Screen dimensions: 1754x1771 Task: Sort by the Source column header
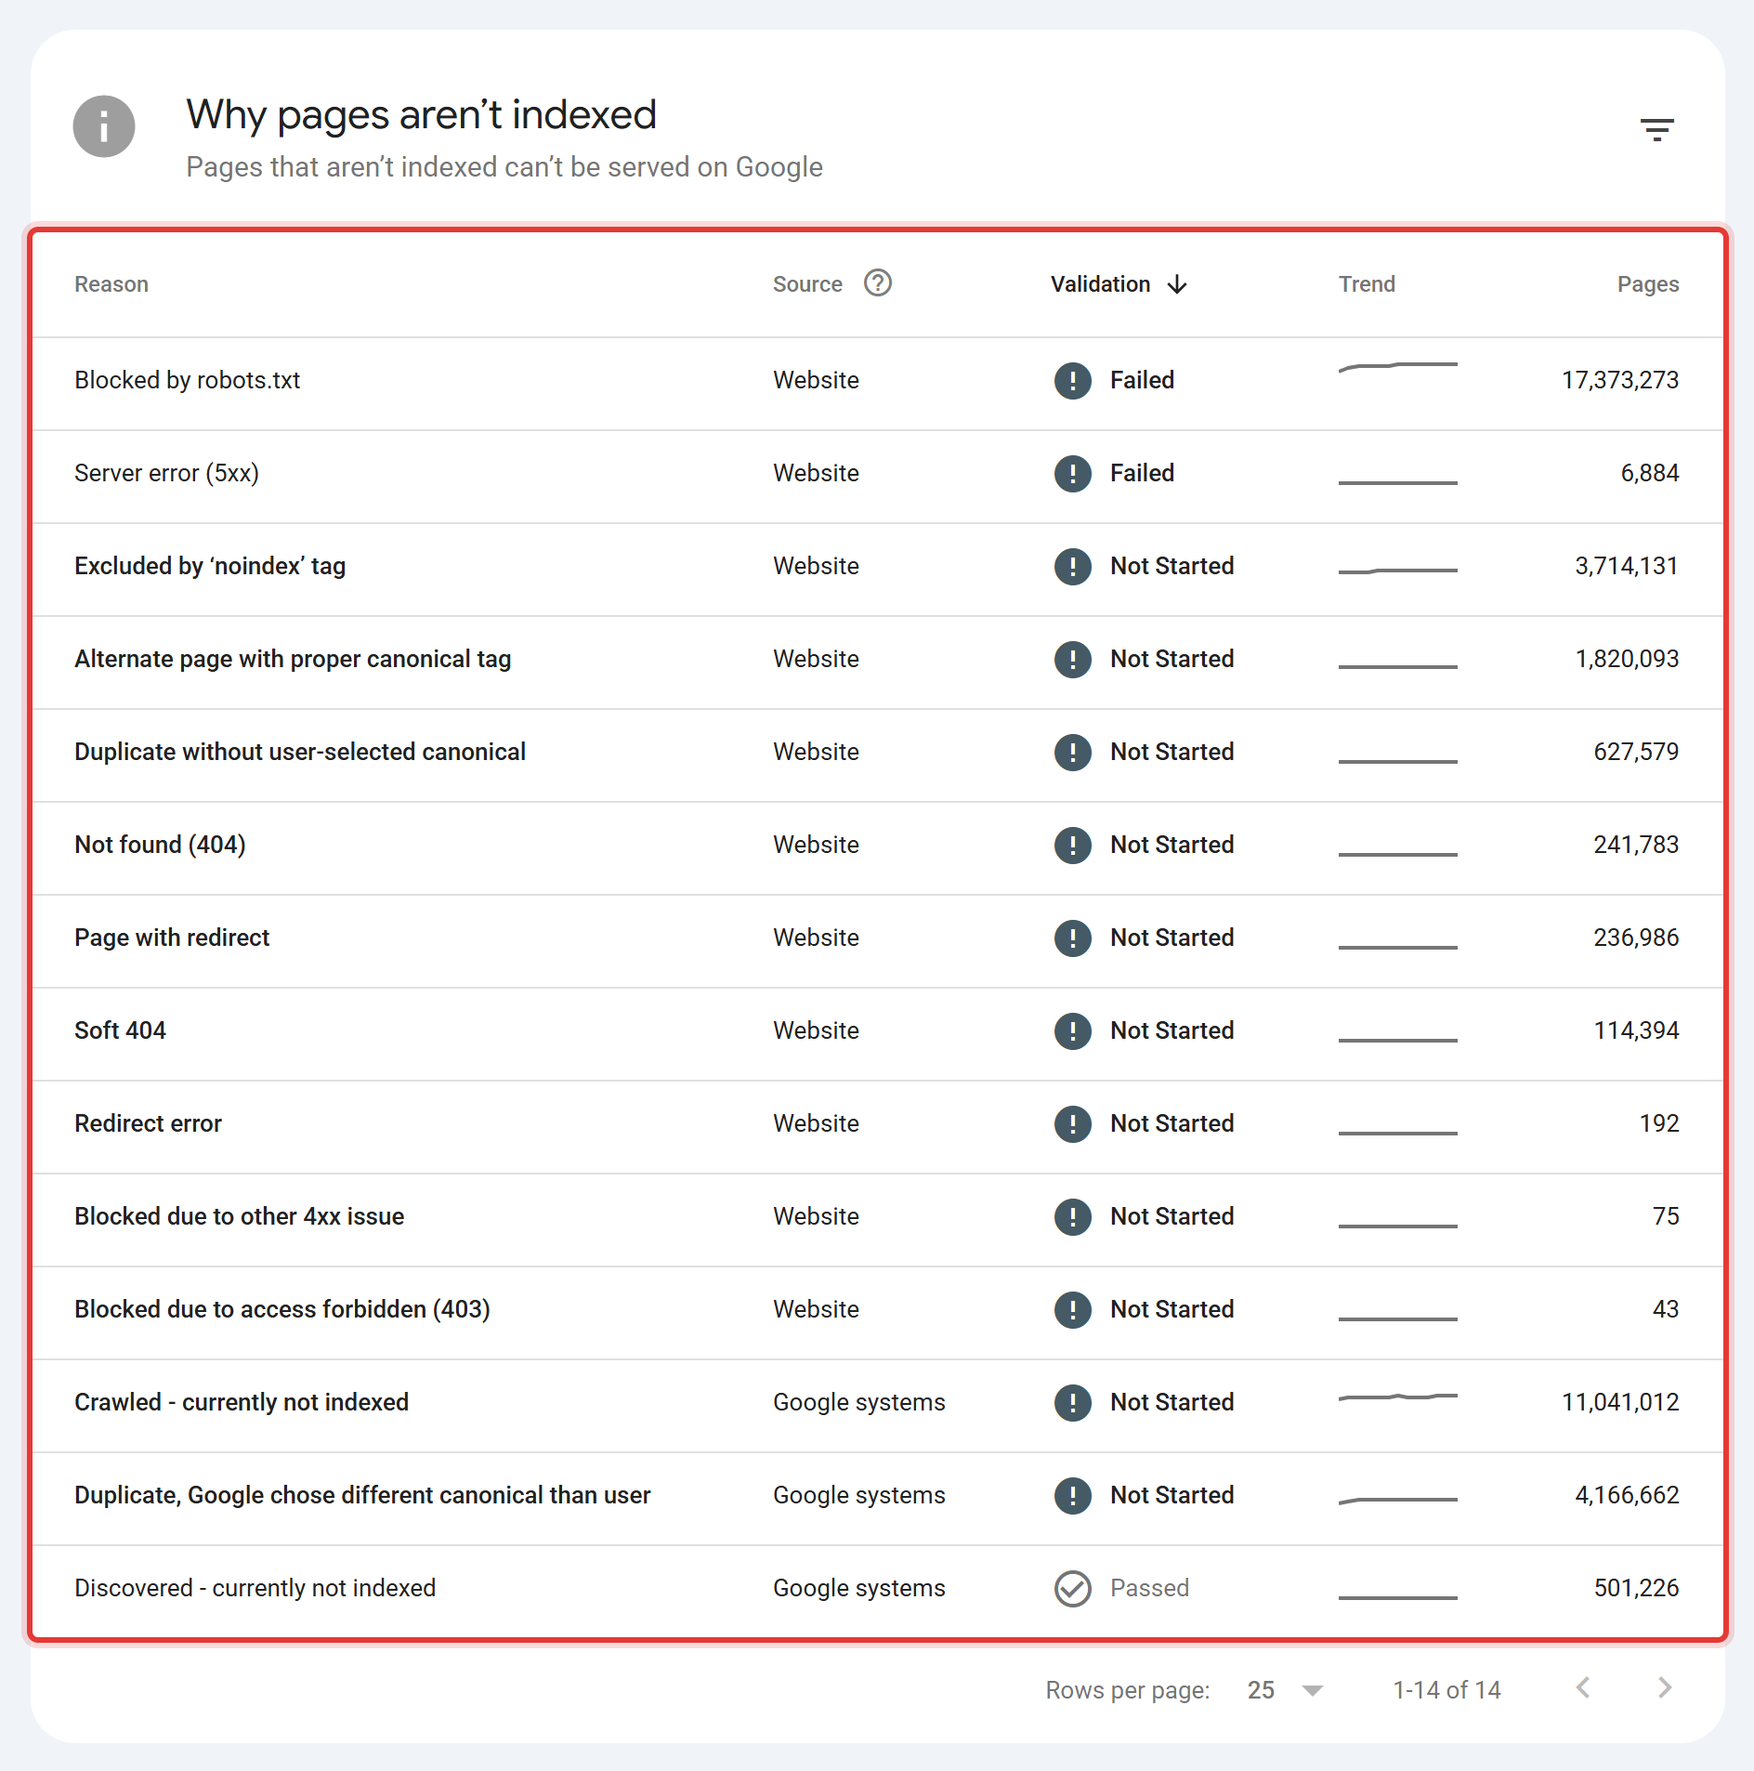[807, 284]
